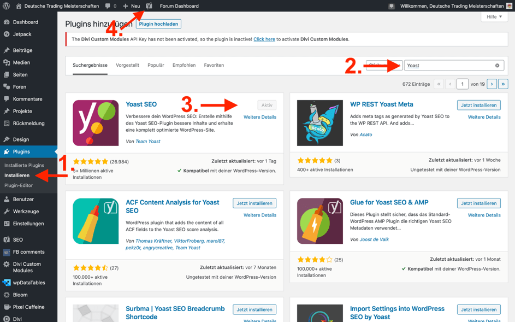Click the Werkzeuge wrench icon
The height and width of the screenshot is (322, 515).
7,212
